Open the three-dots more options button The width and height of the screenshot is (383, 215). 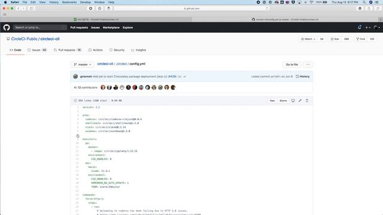(x=308, y=64)
